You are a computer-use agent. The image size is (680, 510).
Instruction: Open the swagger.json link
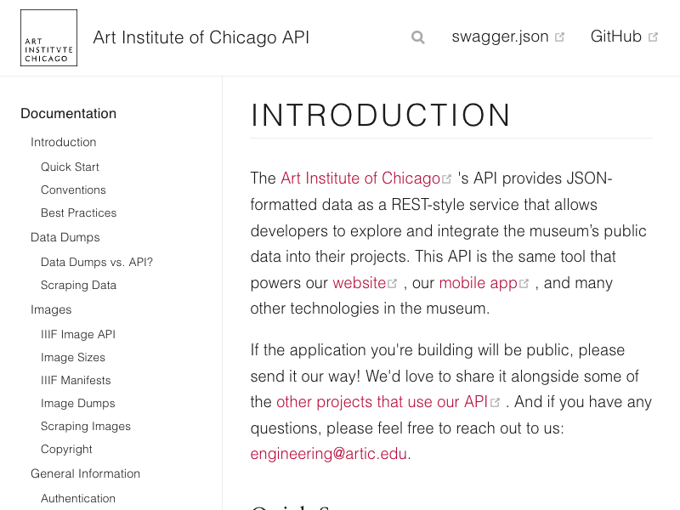pos(500,37)
